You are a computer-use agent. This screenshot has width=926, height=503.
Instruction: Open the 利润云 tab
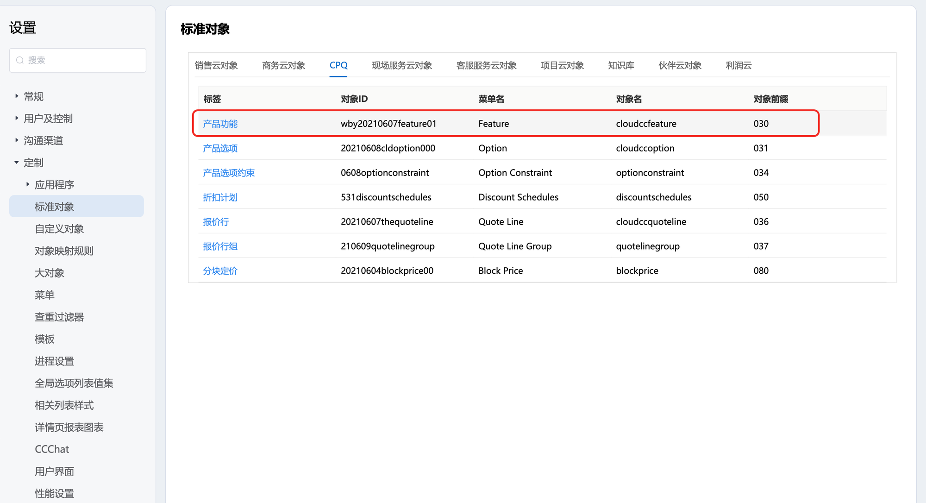(738, 65)
